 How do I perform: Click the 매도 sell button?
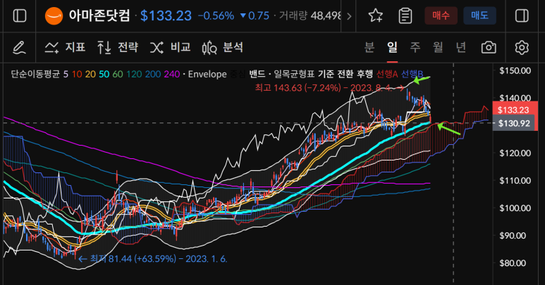click(x=479, y=15)
